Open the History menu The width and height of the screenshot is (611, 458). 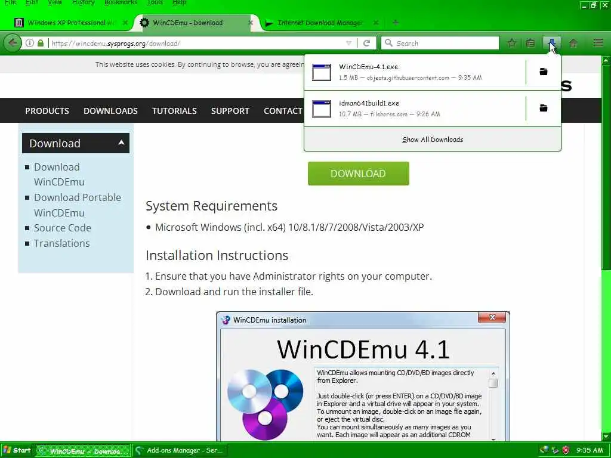click(x=84, y=3)
